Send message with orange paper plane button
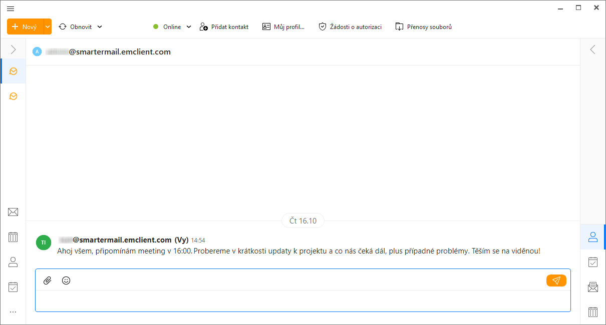Screen dimensions: 606x325 pyautogui.click(x=556, y=280)
